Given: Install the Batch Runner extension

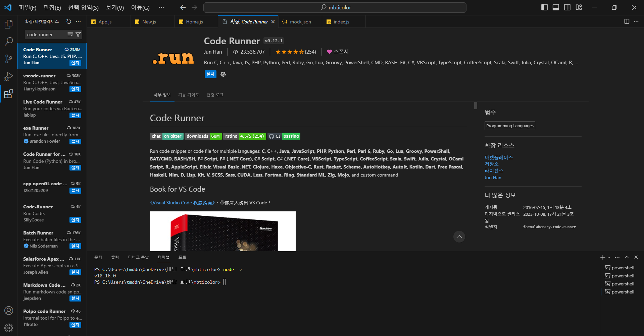Looking at the screenshot, I should click(x=75, y=246).
